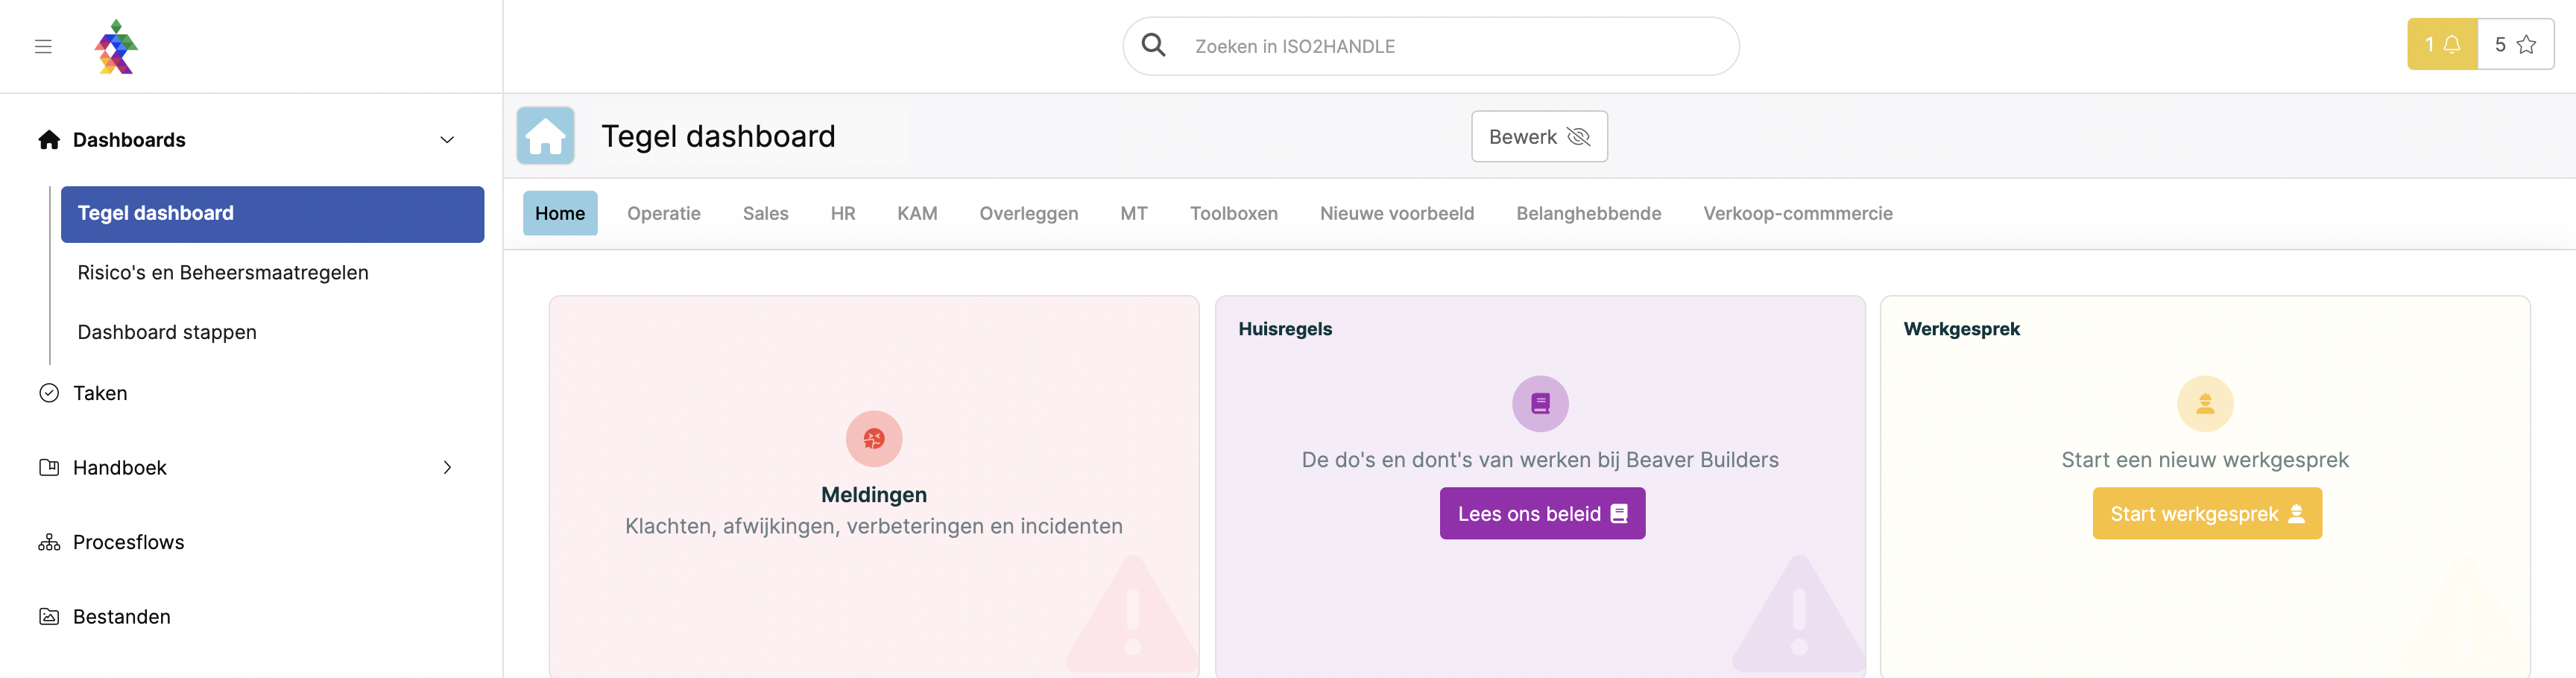Click the Procesflows diagram icon
This screenshot has height=678, width=2576.
pos(49,542)
